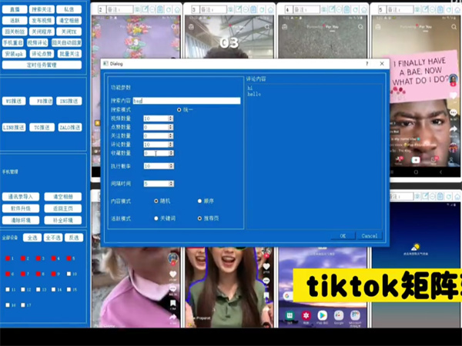
Task: Uncheck device 5 checkbox
Action: (x=69, y=258)
